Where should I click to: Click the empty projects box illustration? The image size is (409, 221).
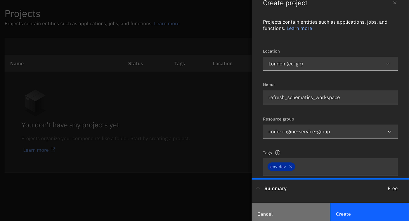click(x=35, y=102)
